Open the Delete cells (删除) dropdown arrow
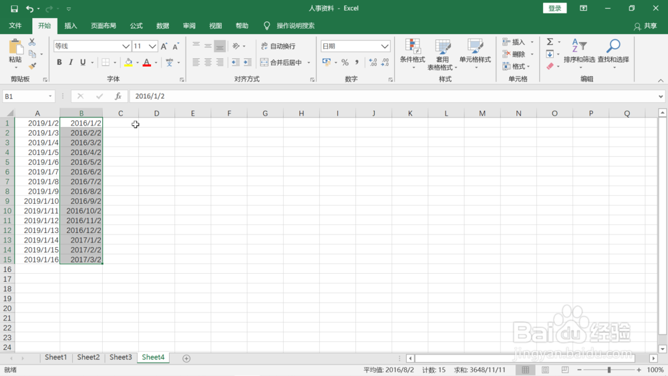Screen dimensions: 668x376 coord(532,54)
